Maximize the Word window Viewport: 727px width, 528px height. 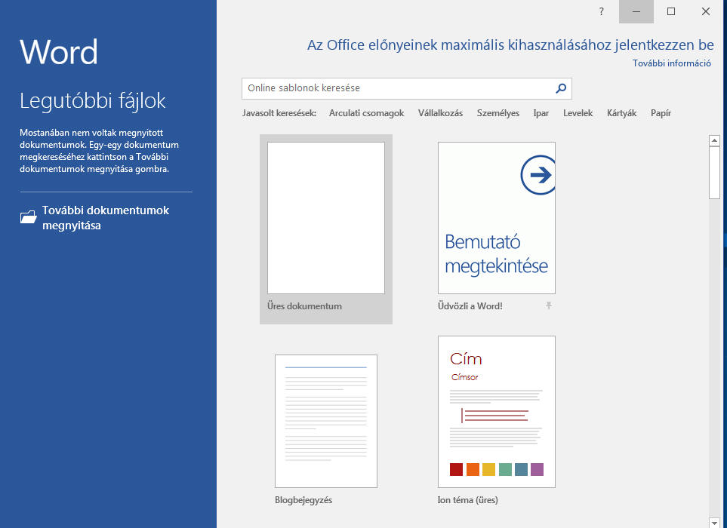pyautogui.click(x=671, y=11)
